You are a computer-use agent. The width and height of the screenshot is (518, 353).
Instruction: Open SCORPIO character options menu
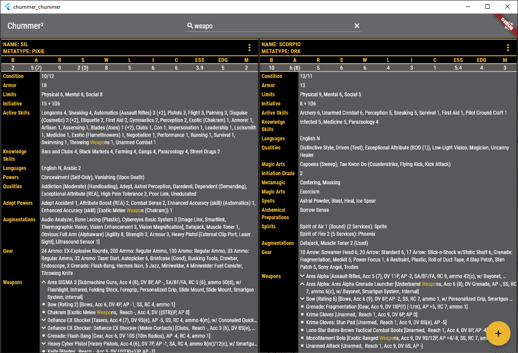[x=508, y=48]
